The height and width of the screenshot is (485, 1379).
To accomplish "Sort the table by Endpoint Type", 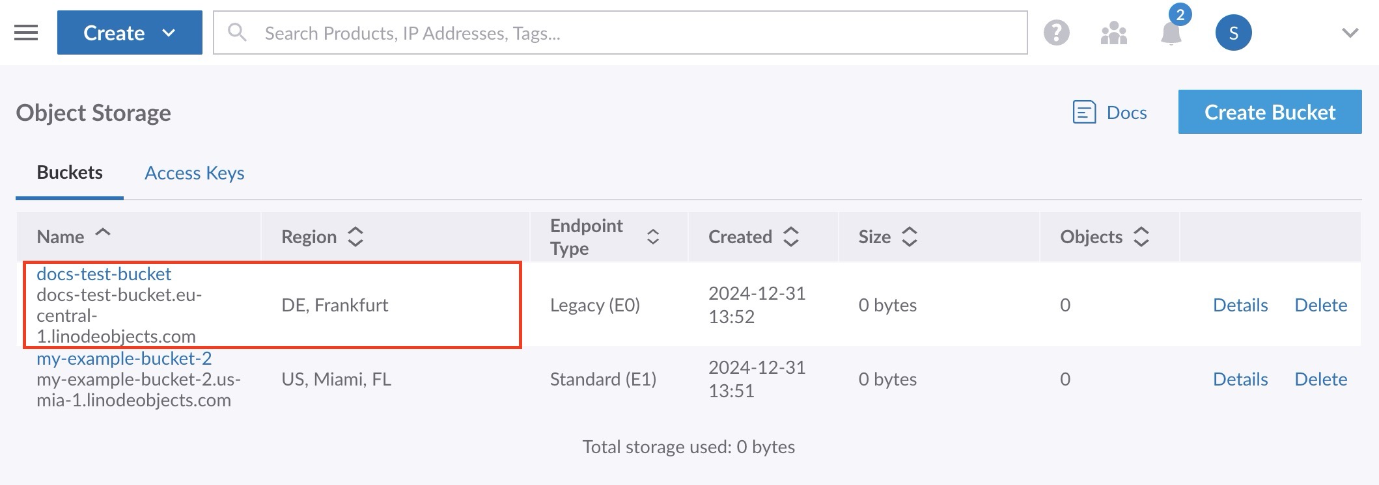I will pyautogui.click(x=652, y=237).
